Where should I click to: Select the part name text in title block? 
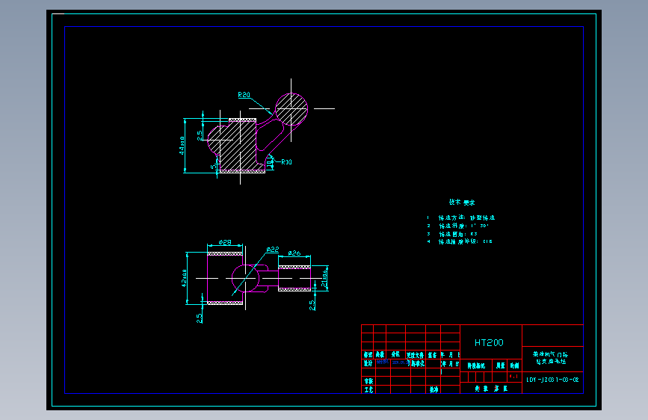[551, 357]
